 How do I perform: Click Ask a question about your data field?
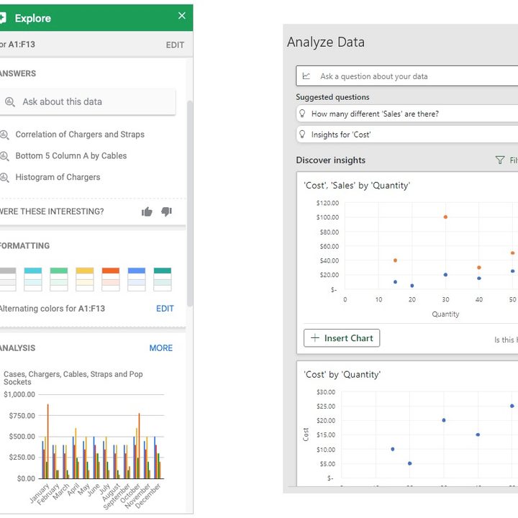click(407, 76)
